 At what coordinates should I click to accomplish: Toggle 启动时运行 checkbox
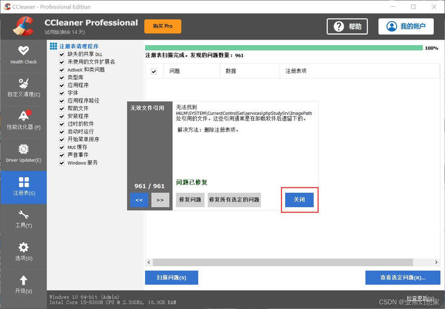[62, 132]
